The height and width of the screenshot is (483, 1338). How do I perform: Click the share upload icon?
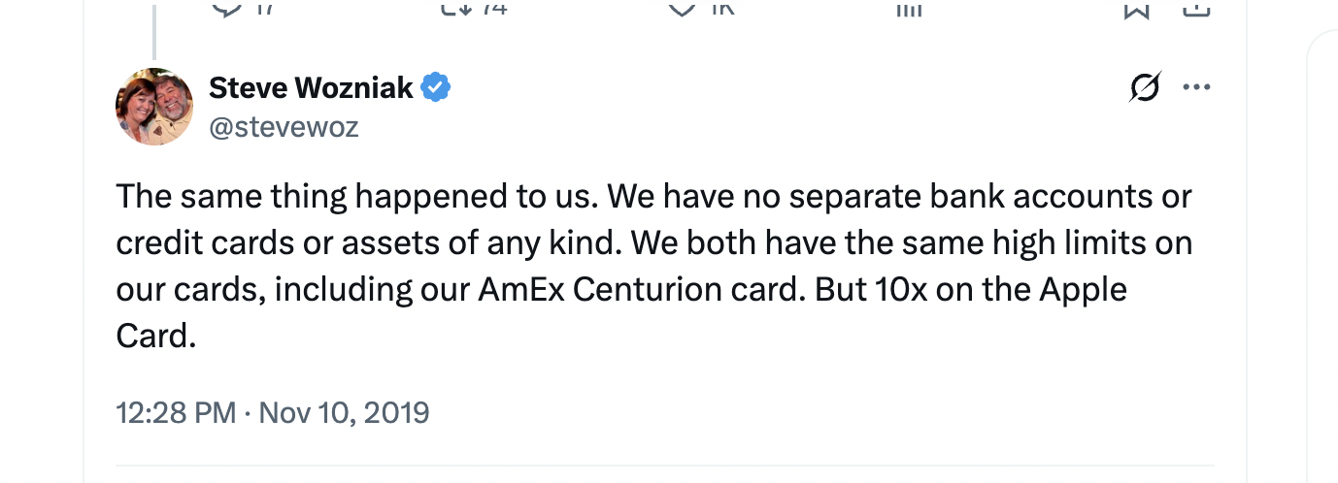(x=1196, y=8)
